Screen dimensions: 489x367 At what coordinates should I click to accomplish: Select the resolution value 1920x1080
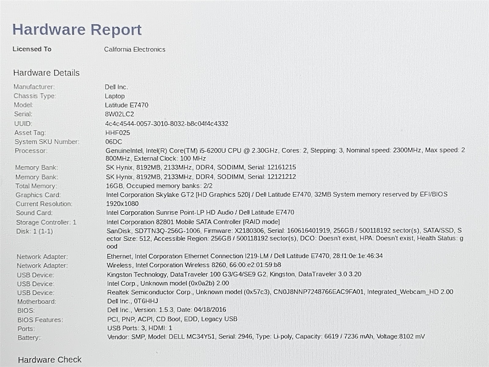[x=122, y=204]
